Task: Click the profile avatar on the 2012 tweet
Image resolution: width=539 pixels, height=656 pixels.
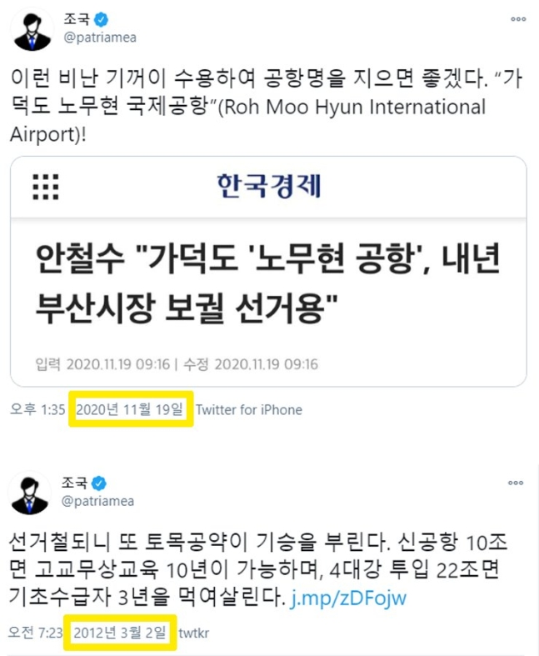Action: pyautogui.click(x=29, y=494)
